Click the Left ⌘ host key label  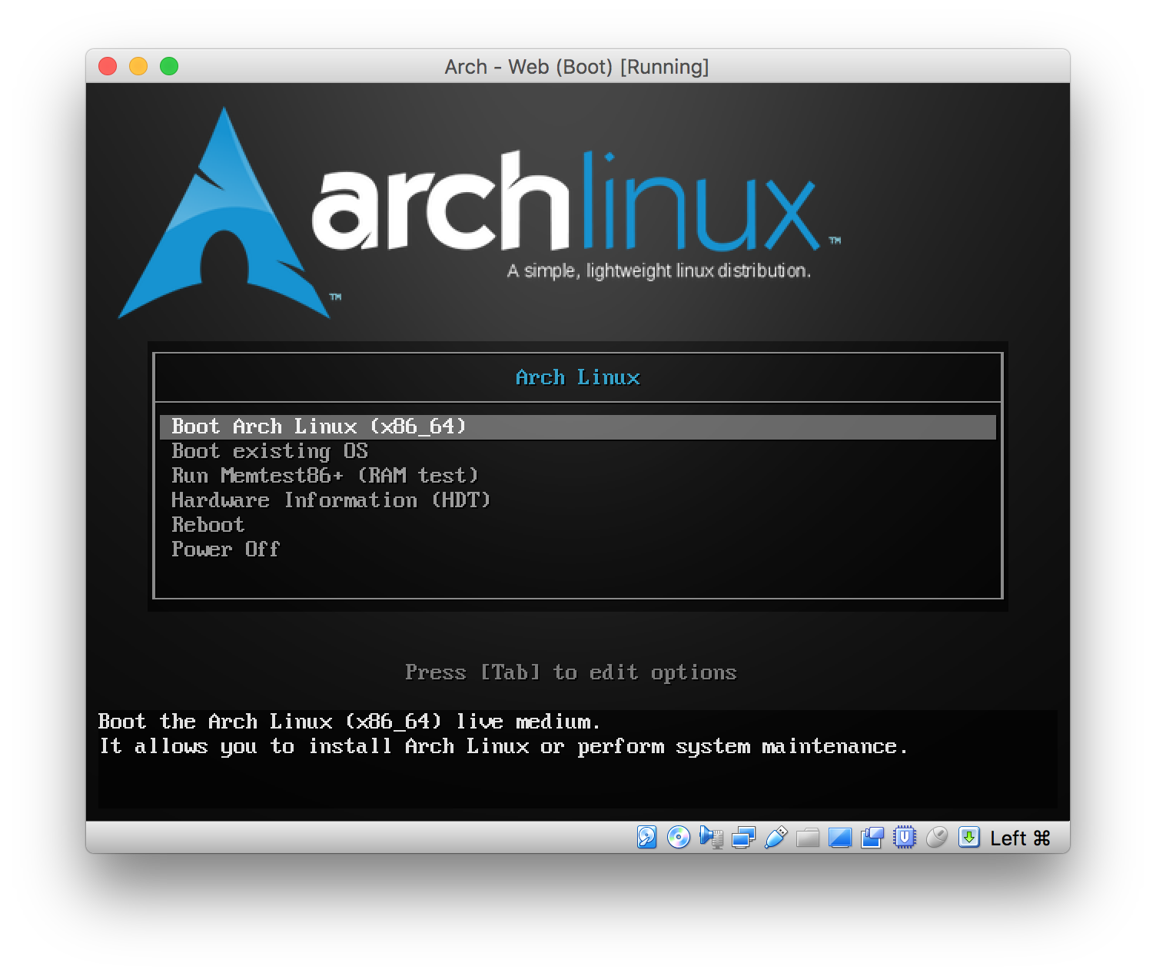(x=1020, y=838)
